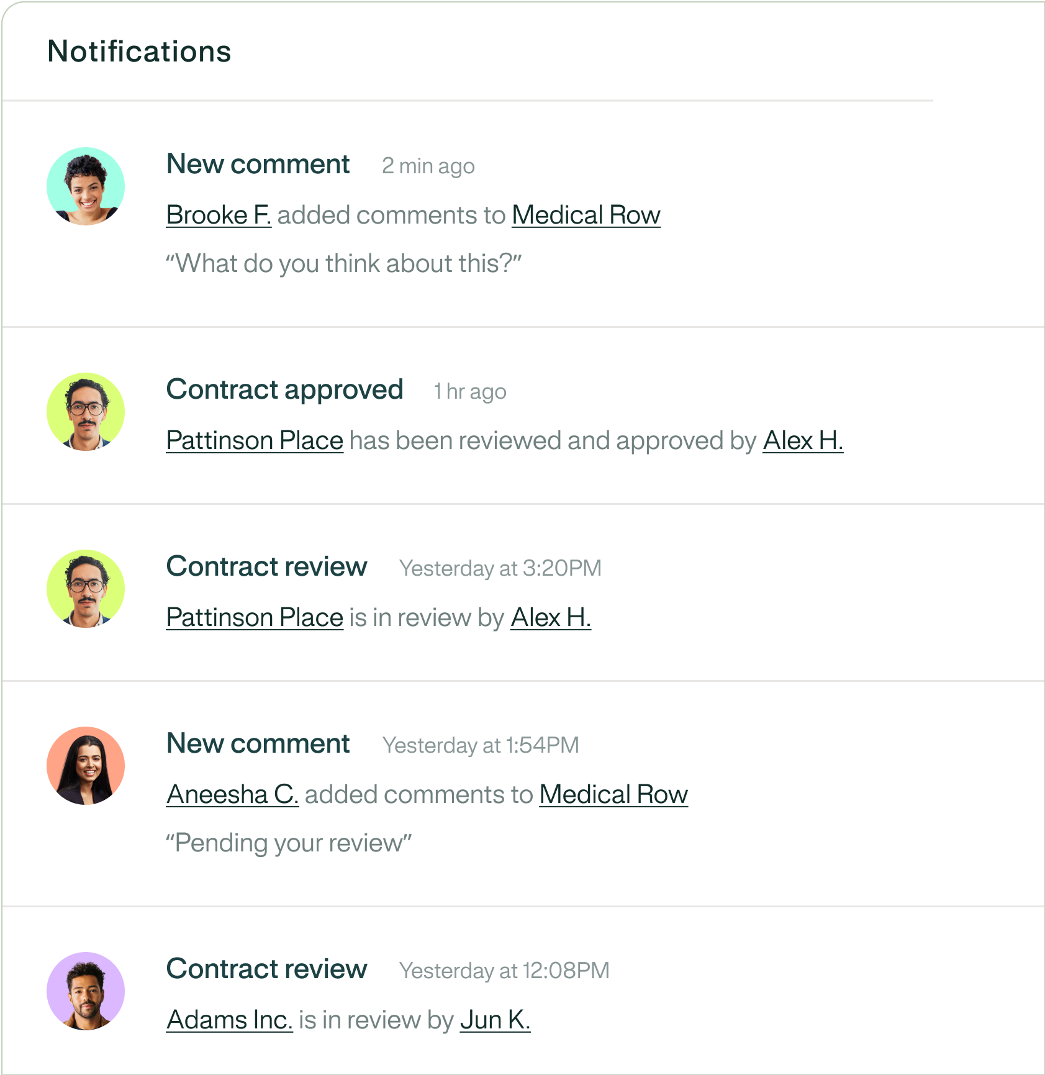Click the avatar beside the Contract approved notification

pyautogui.click(x=86, y=412)
